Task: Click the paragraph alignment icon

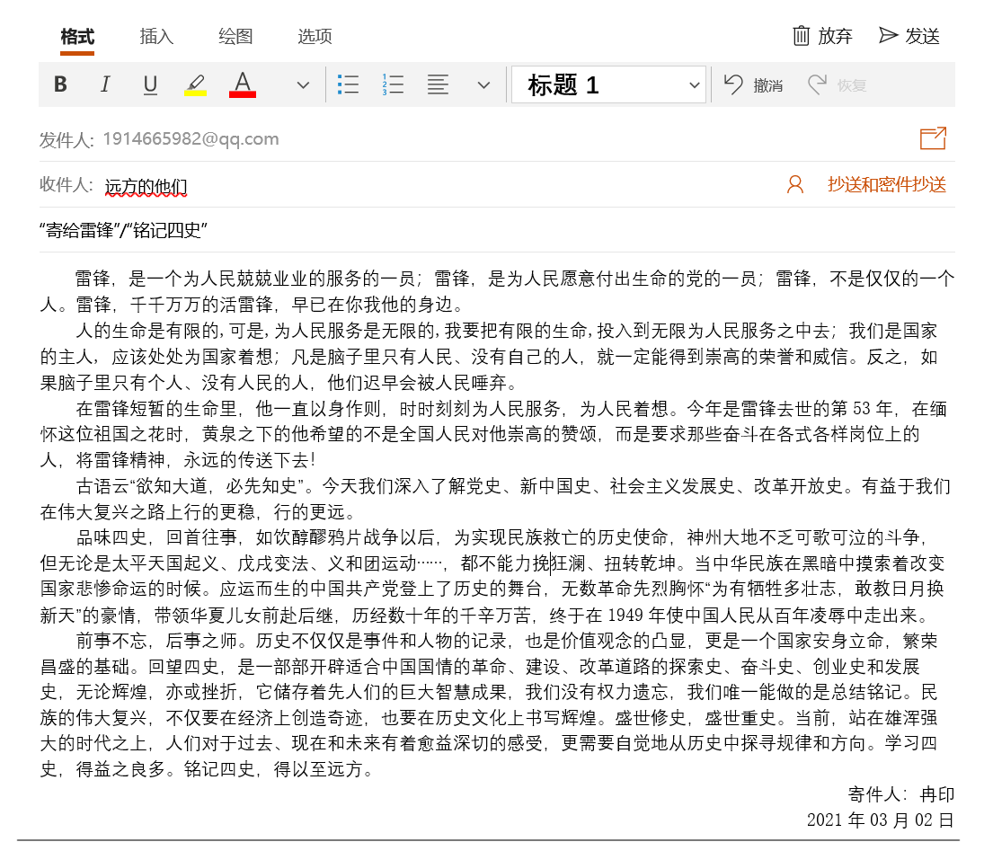Action: click(x=438, y=85)
